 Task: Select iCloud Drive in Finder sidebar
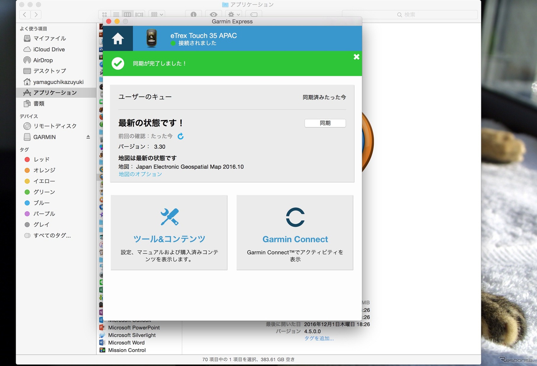(56, 49)
